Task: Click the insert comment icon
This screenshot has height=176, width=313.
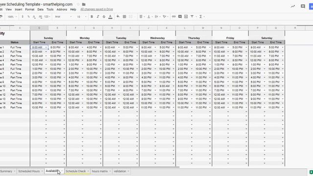Action: click(180, 17)
